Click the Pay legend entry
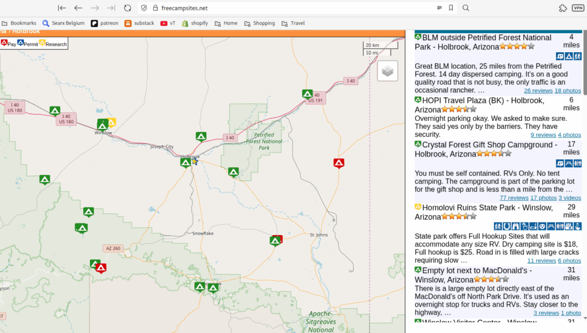The image size is (587, 333). tap(9, 44)
